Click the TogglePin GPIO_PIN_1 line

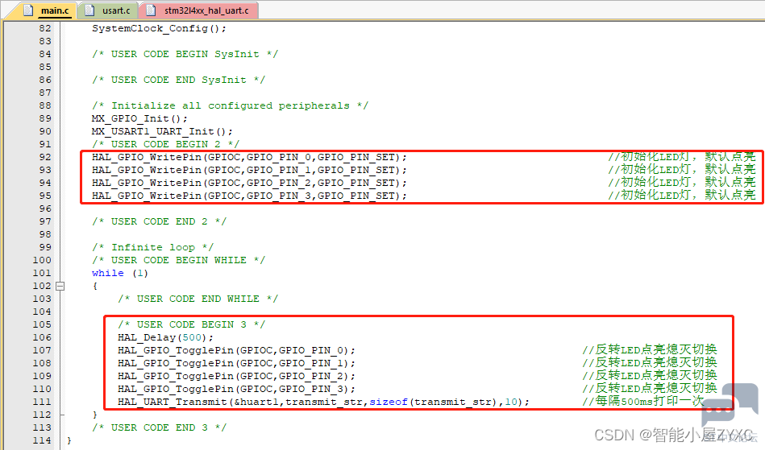pyautogui.click(x=236, y=363)
